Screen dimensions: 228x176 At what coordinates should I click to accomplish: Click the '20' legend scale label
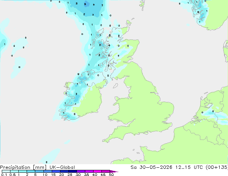coord(61,175)
